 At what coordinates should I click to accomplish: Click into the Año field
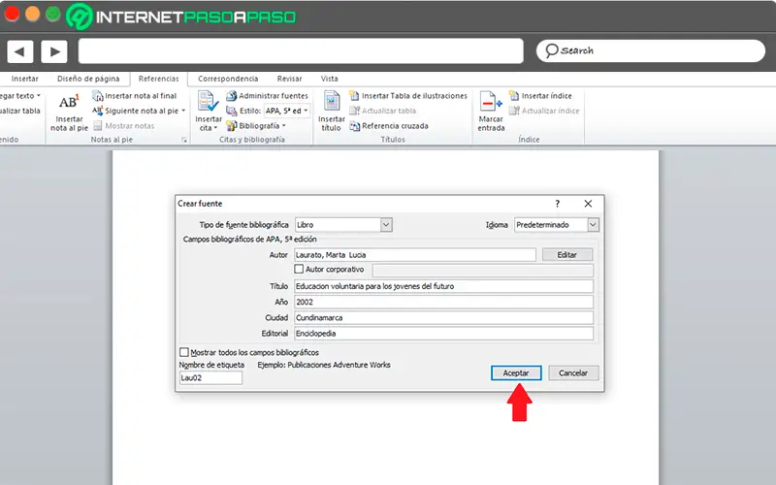point(443,302)
